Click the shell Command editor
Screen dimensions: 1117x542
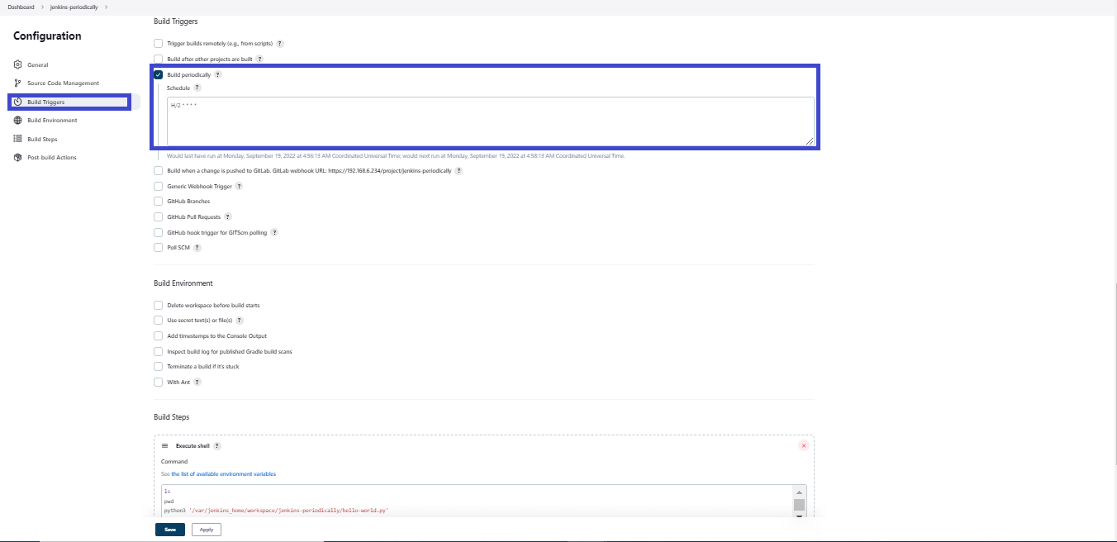(x=478, y=502)
